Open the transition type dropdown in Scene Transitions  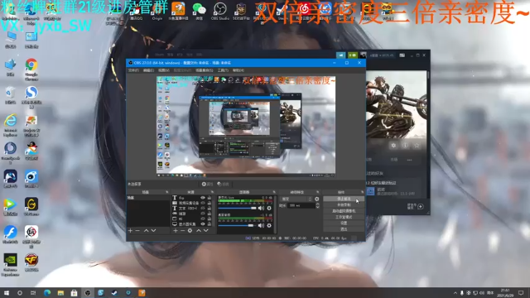(x=296, y=199)
